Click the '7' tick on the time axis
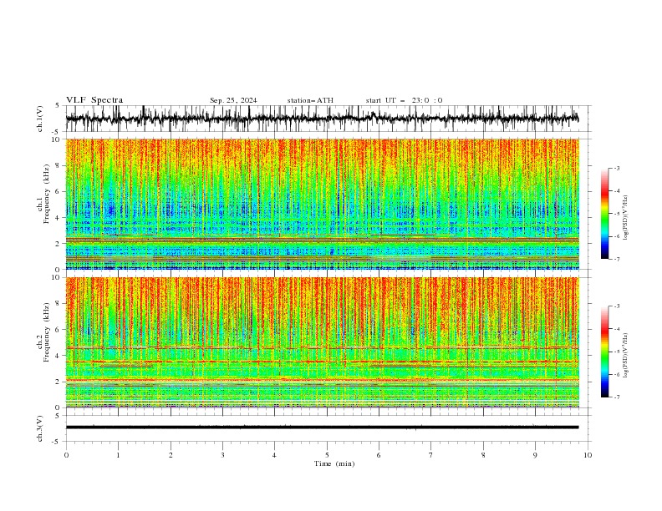This screenshot has height=511, width=662. (431, 455)
